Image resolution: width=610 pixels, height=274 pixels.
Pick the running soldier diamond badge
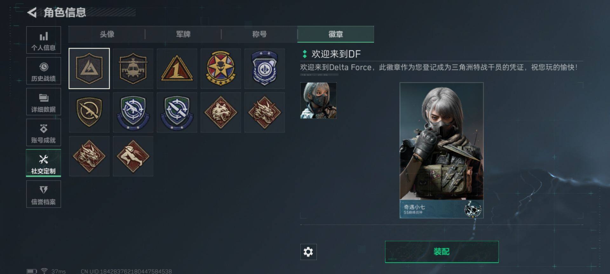tap(133, 156)
